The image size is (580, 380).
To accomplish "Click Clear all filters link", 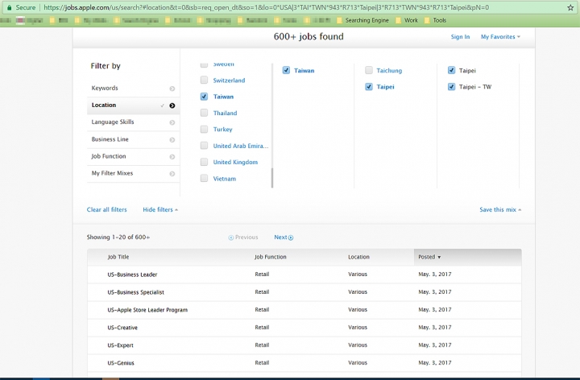I will coord(106,209).
